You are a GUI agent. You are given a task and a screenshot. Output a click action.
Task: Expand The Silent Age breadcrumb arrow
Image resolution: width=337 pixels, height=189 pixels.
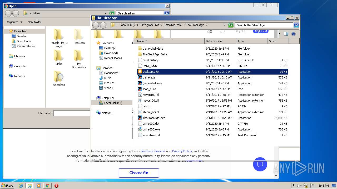click(206, 25)
